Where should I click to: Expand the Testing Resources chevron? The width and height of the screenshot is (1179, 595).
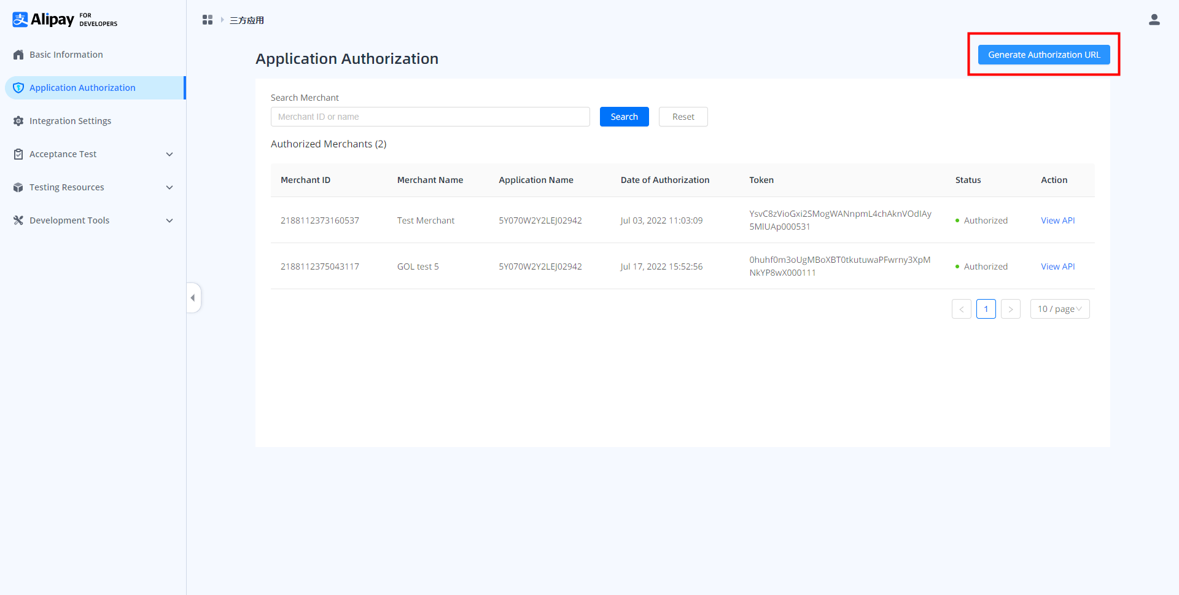coord(169,187)
